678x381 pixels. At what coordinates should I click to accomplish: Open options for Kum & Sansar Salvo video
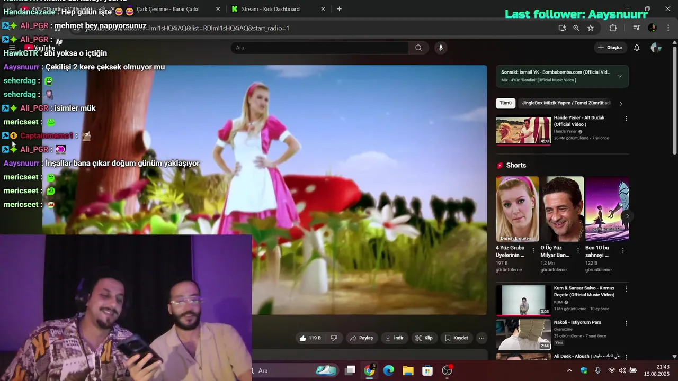point(626,289)
